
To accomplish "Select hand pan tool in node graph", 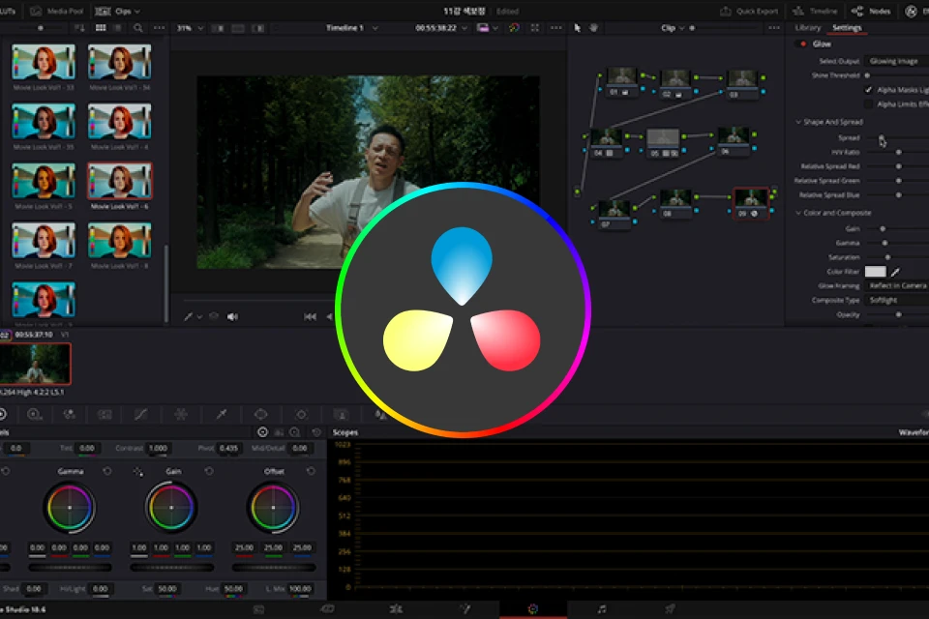I will [593, 28].
